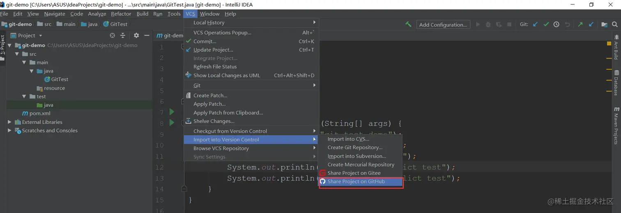Open Checkout from Version Control submenu

tap(251, 131)
